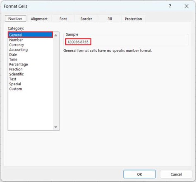Select the Number tab
196x182 pixels.
(x=15, y=19)
